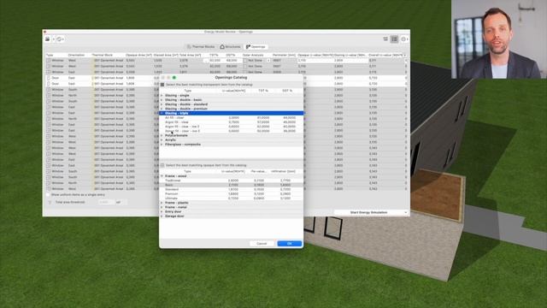Screen dimensions: 547x308
Task: Click the presenter video thumbnail
Action: click(499, 39)
